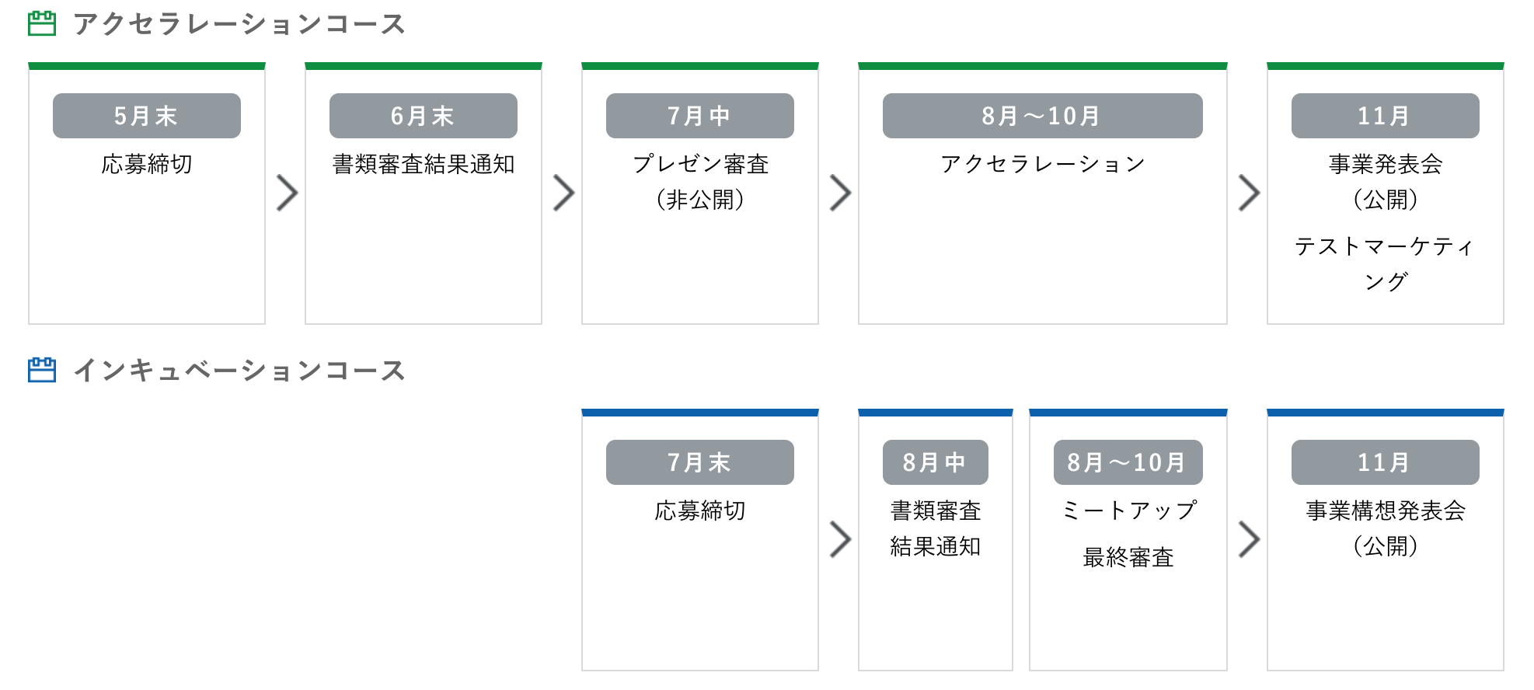Click the chevron arrow after the 6月末 card
Viewport: 1534px width, 690px height.
pyautogui.click(x=563, y=193)
